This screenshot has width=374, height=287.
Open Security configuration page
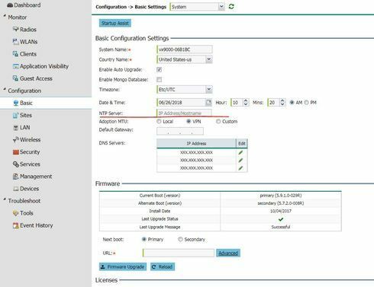tap(30, 152)
